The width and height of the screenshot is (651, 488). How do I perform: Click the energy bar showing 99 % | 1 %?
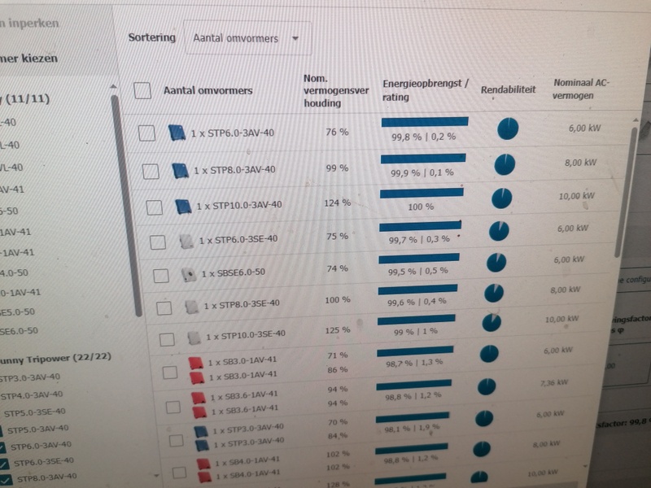[417, 320]
